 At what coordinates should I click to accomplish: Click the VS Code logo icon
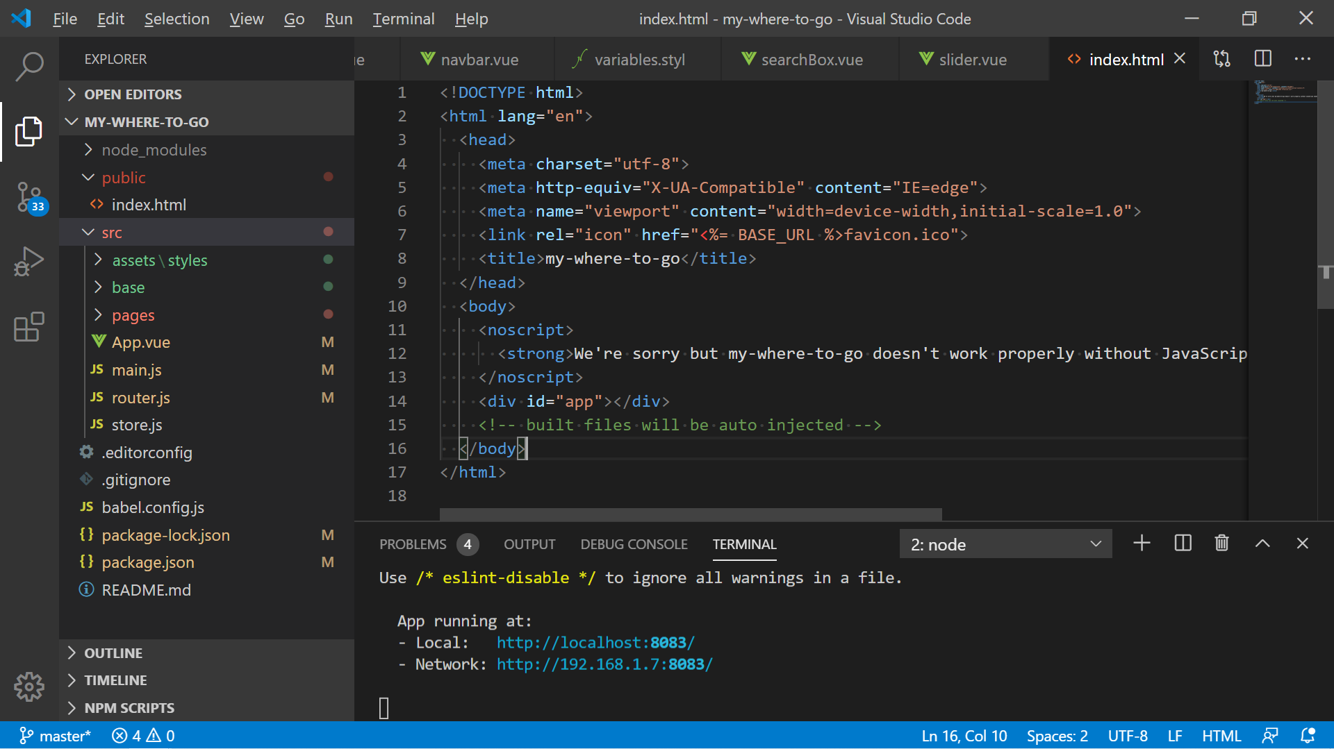coord(22,18)
